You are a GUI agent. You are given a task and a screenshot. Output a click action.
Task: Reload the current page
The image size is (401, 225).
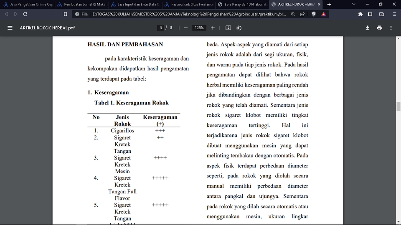[25, 14]
